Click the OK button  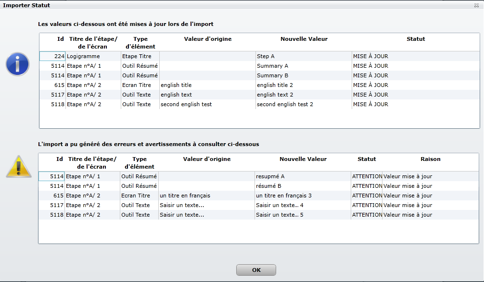click(x=256, y=270)
